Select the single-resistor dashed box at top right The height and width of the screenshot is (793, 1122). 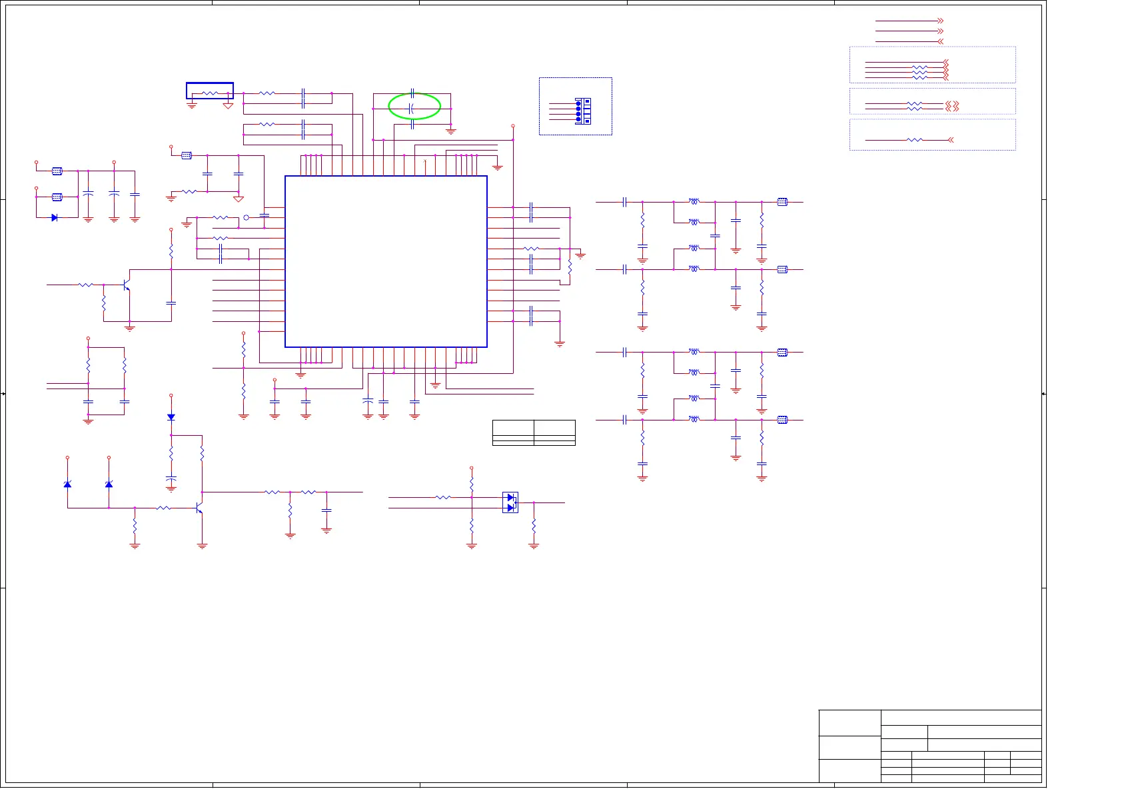tap(932, 135)
